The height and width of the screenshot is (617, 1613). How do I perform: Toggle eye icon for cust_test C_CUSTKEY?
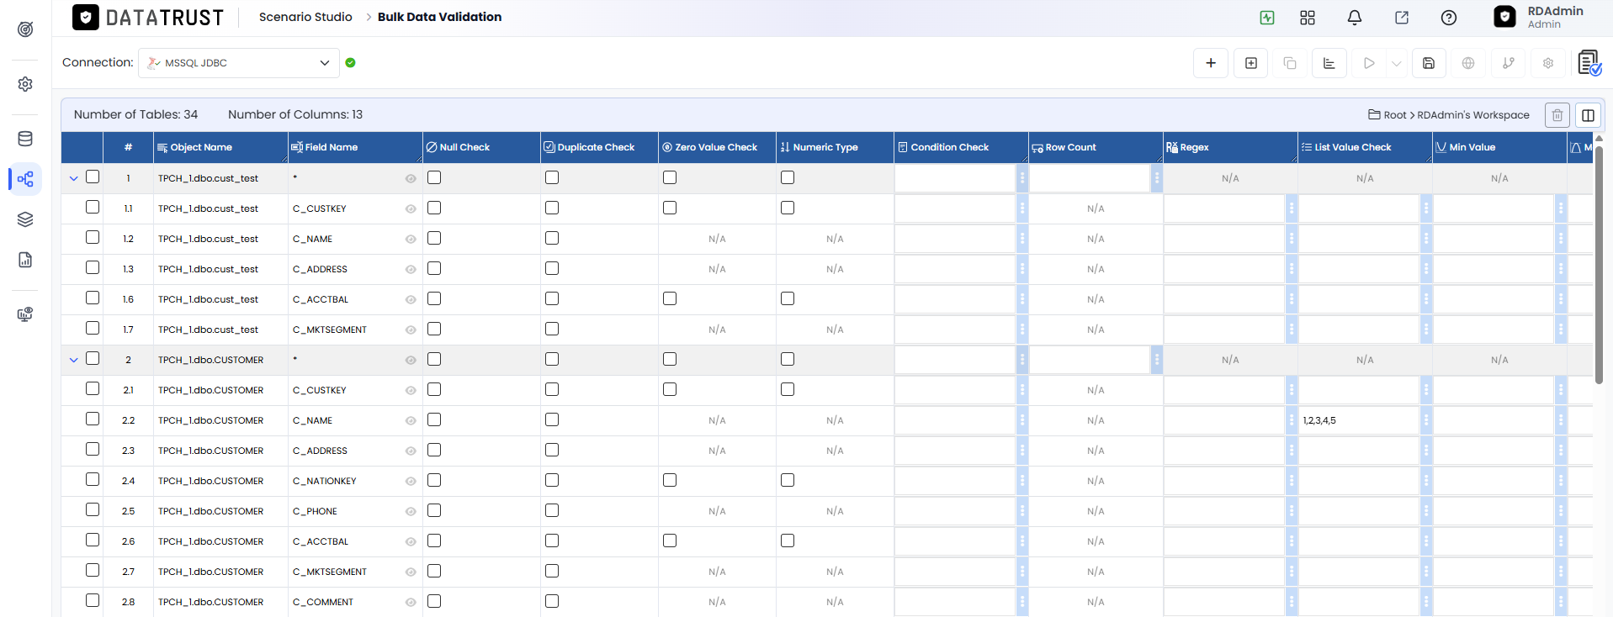tap(411, 208)
